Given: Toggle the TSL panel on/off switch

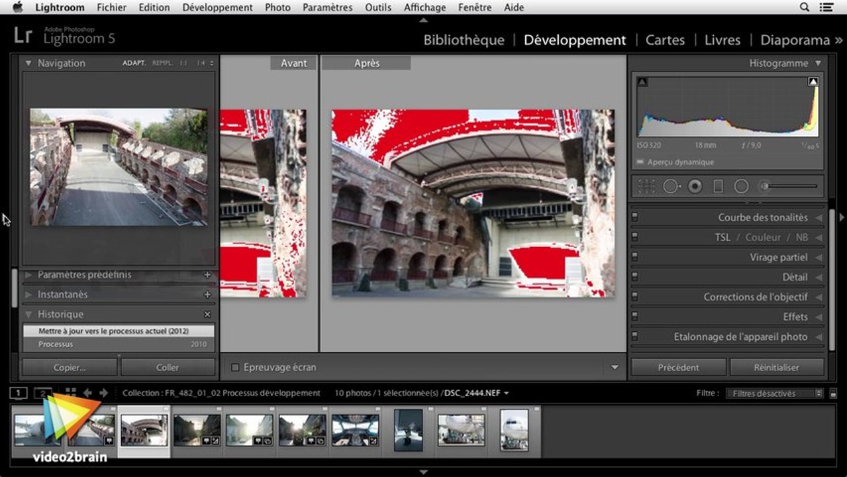Looking at the screenshot, I should tap(634, 237).
